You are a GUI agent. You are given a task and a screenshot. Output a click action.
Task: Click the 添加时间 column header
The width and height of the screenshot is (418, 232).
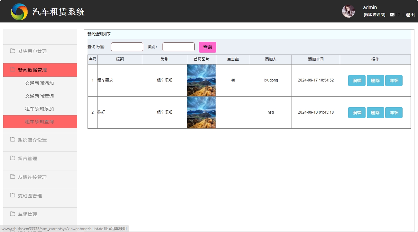tap(316, 59)
